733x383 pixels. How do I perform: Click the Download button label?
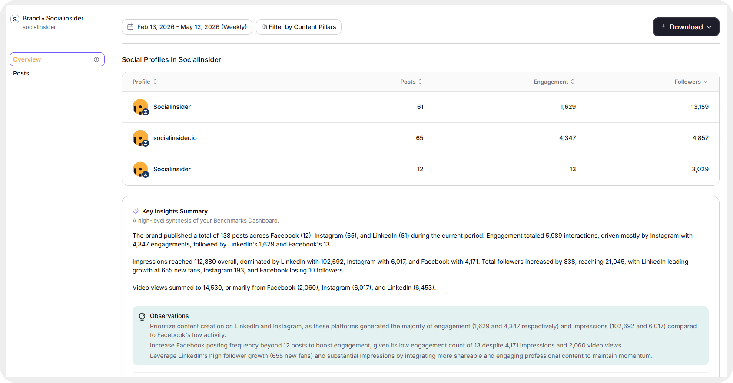click(686, 27)
